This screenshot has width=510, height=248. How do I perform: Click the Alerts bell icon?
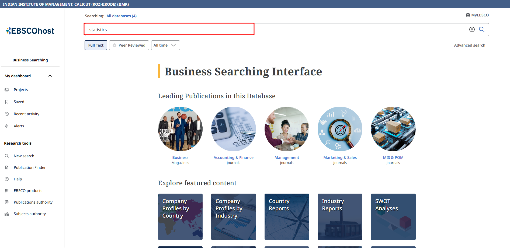click(x=7, y=126)
